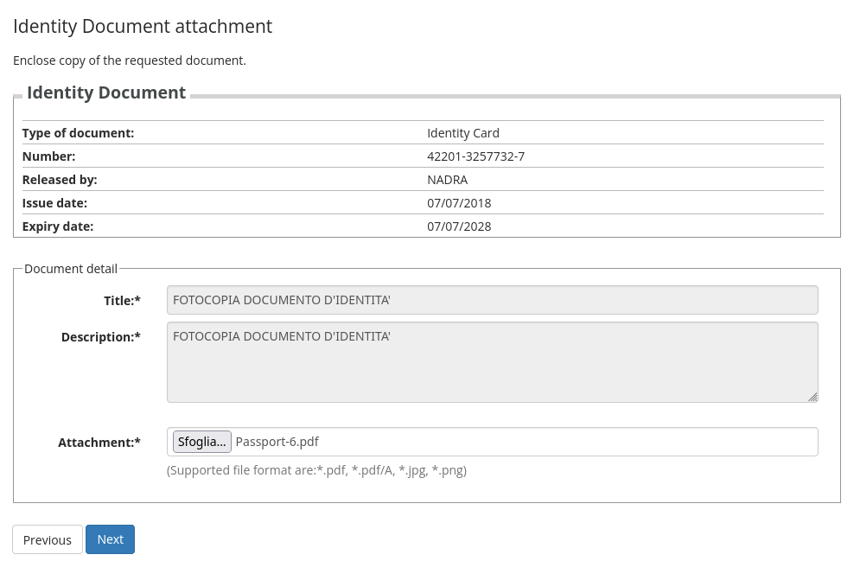Click the expiry date 07/07/2028
This screenshot has width=854, height=561.
click(x=459, y=226)
